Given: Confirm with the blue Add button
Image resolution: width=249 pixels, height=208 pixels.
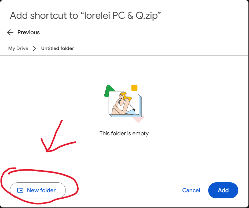Looking at the screenshot, I should (223, 190).
